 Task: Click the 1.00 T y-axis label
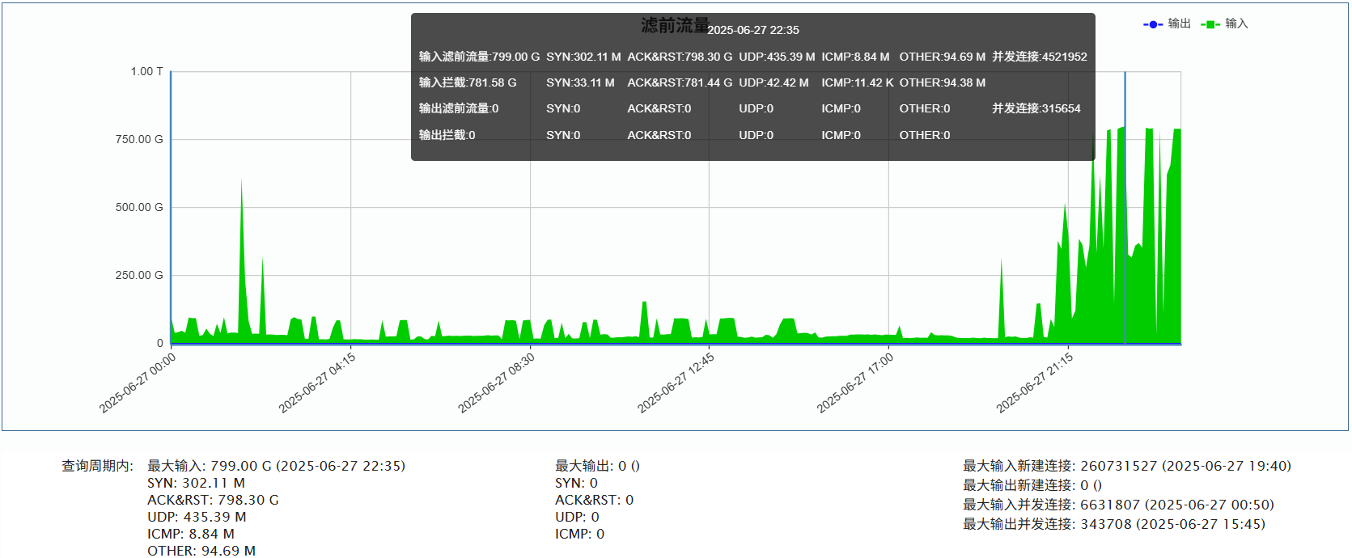[x=146, y=72]
